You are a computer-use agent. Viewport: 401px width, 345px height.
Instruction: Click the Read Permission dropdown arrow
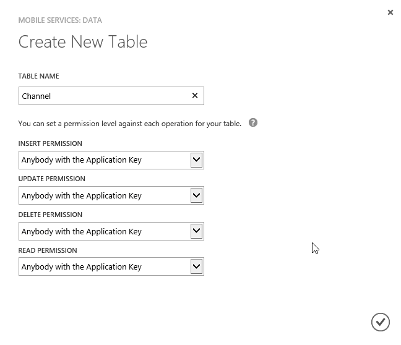196,266
